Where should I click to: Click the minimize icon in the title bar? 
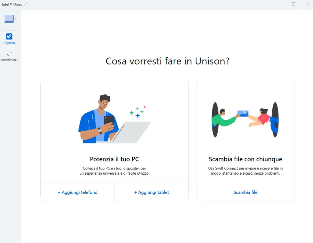pyautogui.click(x=279, y=4)
